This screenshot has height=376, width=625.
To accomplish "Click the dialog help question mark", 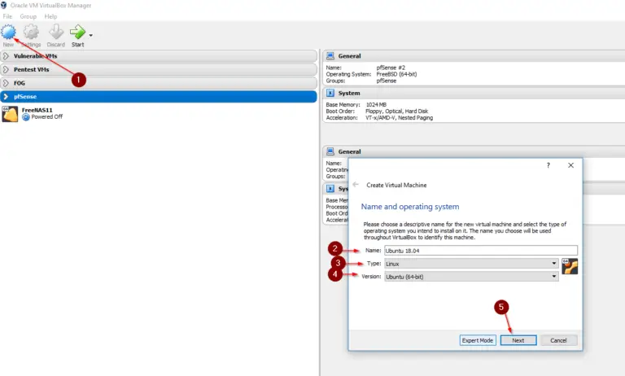I will [x=548, y=165].
